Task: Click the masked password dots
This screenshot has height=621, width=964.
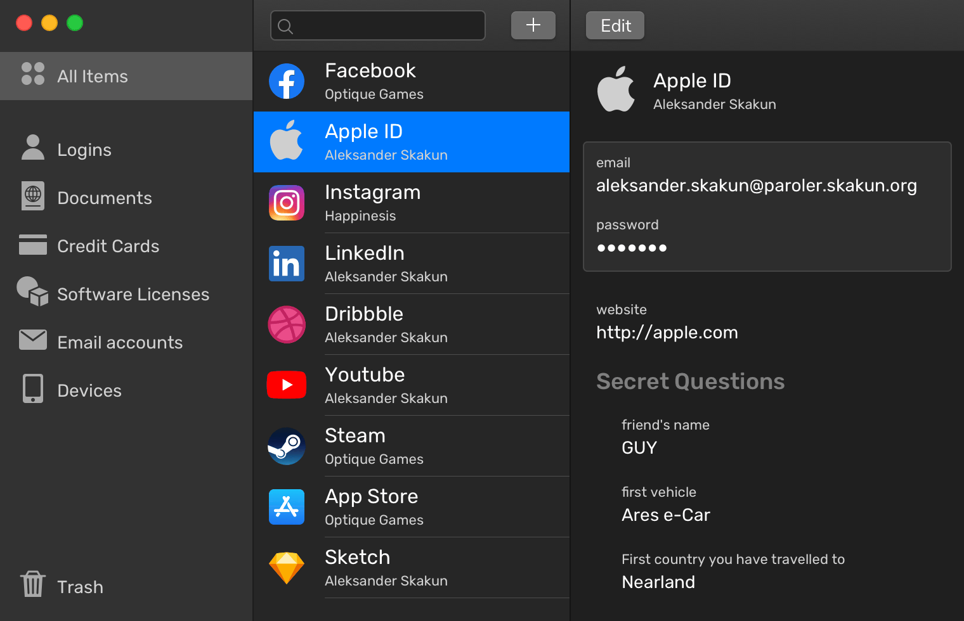Action: click(x=632, y=248)
